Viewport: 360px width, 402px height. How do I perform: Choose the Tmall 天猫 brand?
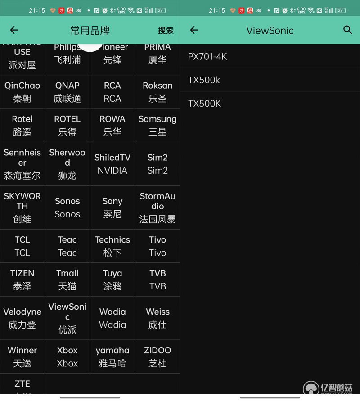(x=67, y=280)
